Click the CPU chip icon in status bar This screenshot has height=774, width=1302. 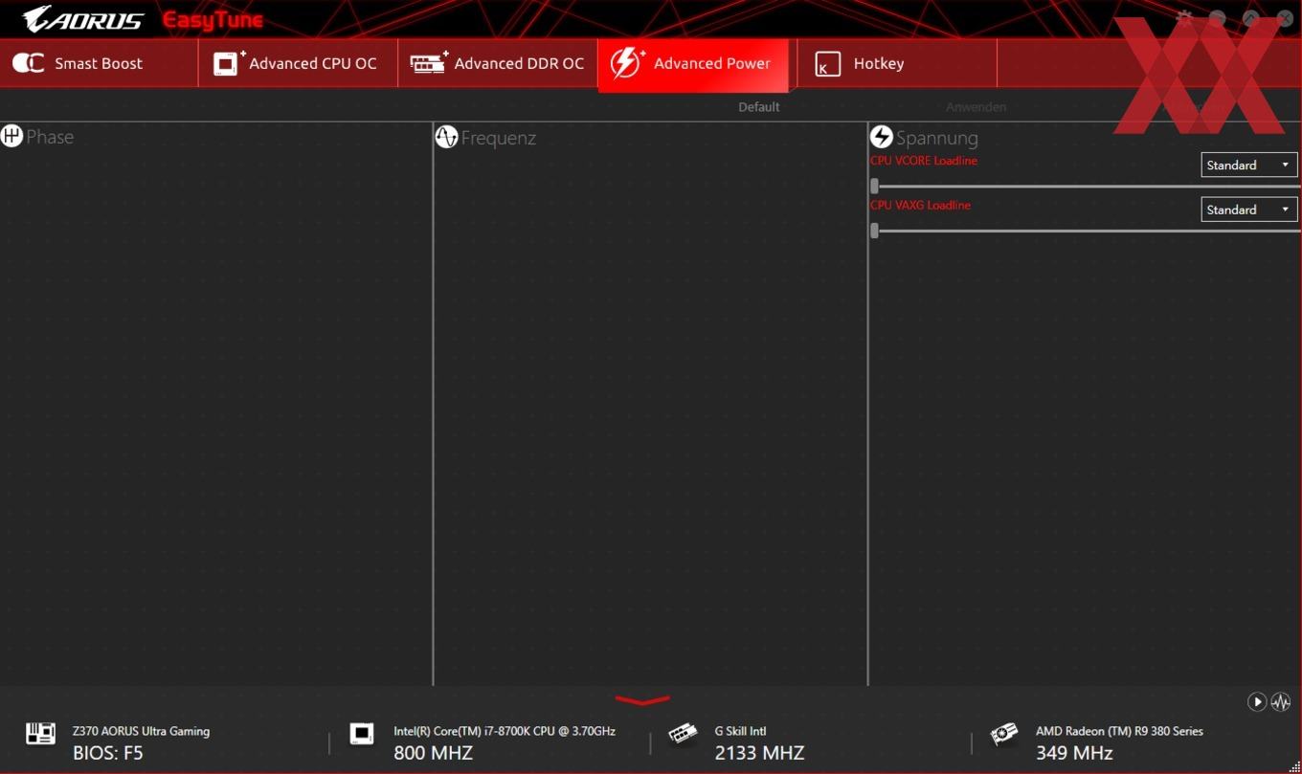[x=362, y=734]
